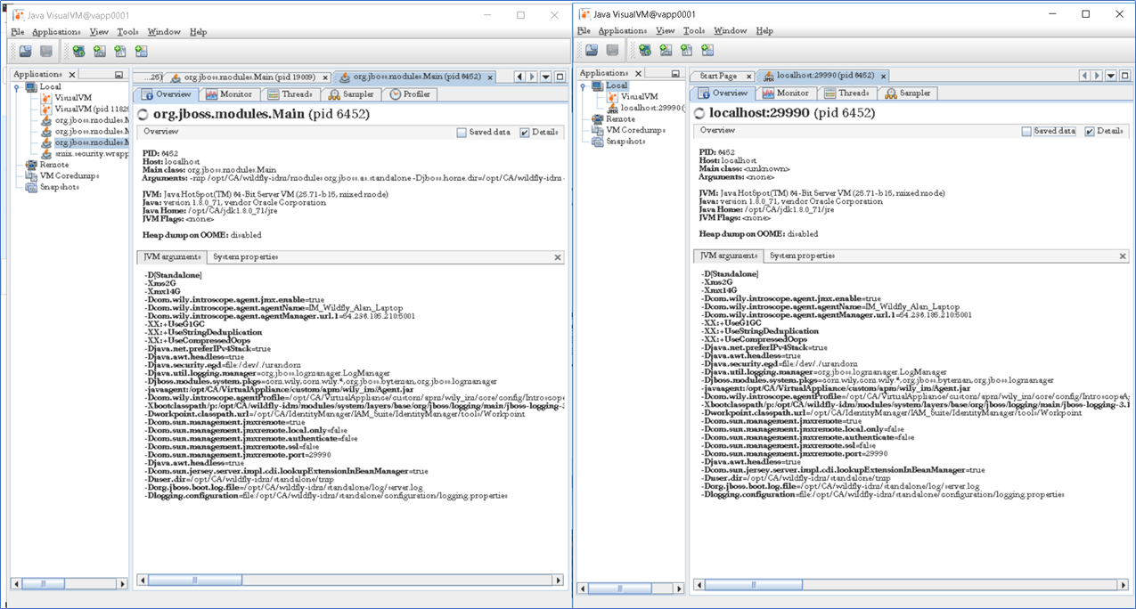Collapse Local node in left window tree
The width and height of the screenshot is (1136, 609).
[x=17, y=87]
